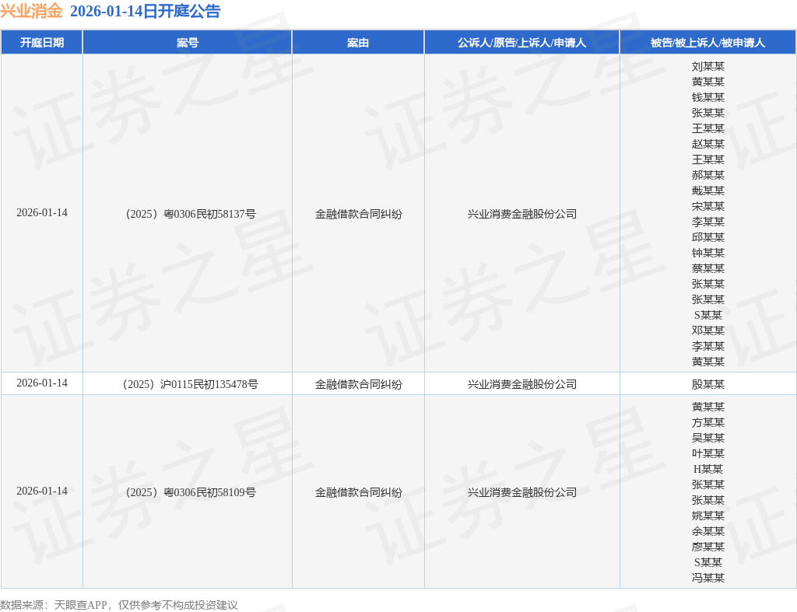Viewport: 797px width, 612px height.
Task: Click defendant 余某某
Action: [x=708, y=531]
